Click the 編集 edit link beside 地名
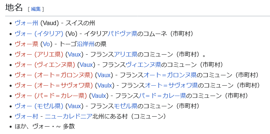Image resolution: width=270 pixels, height=134 pixels. click(x=36, y=9)
